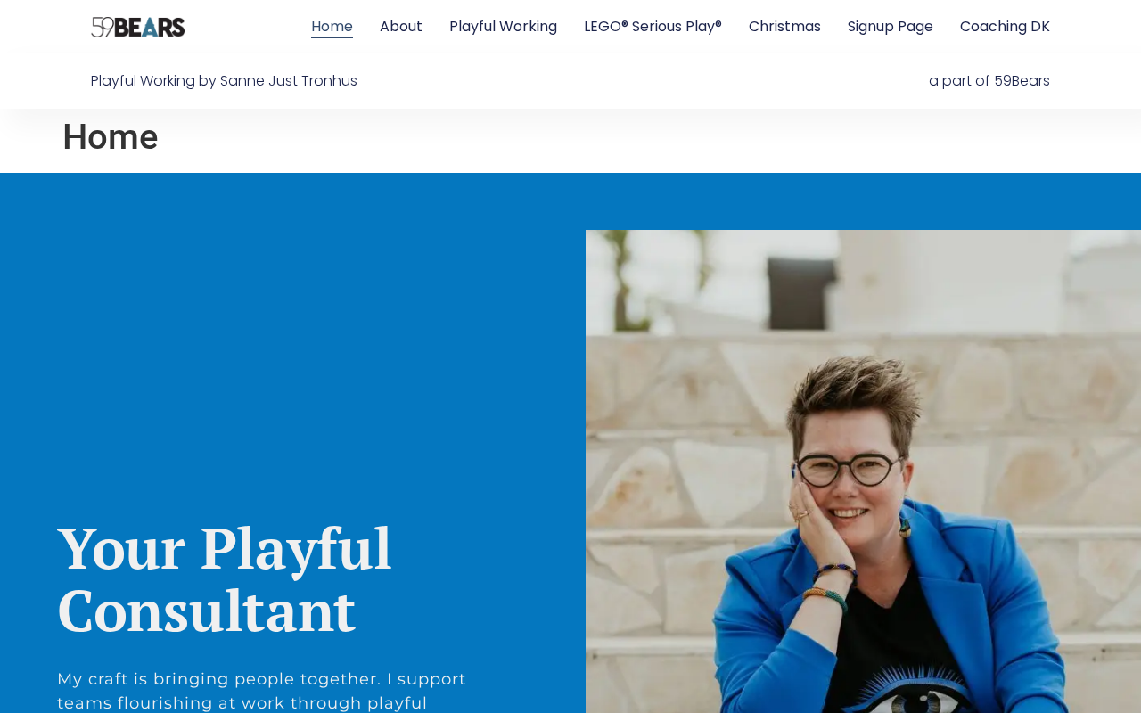Go to the About page
The height and width of the screenshot is (713, 1141).
[x=401, y=27]
